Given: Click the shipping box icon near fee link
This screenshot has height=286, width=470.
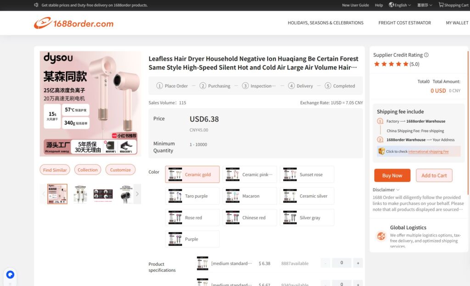Looking at the screenshot, I should pyautogui.click(x=381, y=151).
